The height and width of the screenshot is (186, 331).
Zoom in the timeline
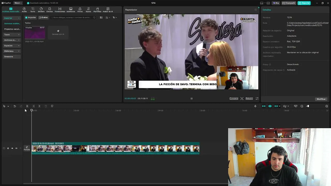[327, 106]
